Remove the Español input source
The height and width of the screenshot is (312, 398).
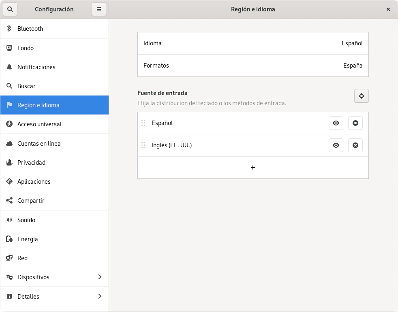355,123
